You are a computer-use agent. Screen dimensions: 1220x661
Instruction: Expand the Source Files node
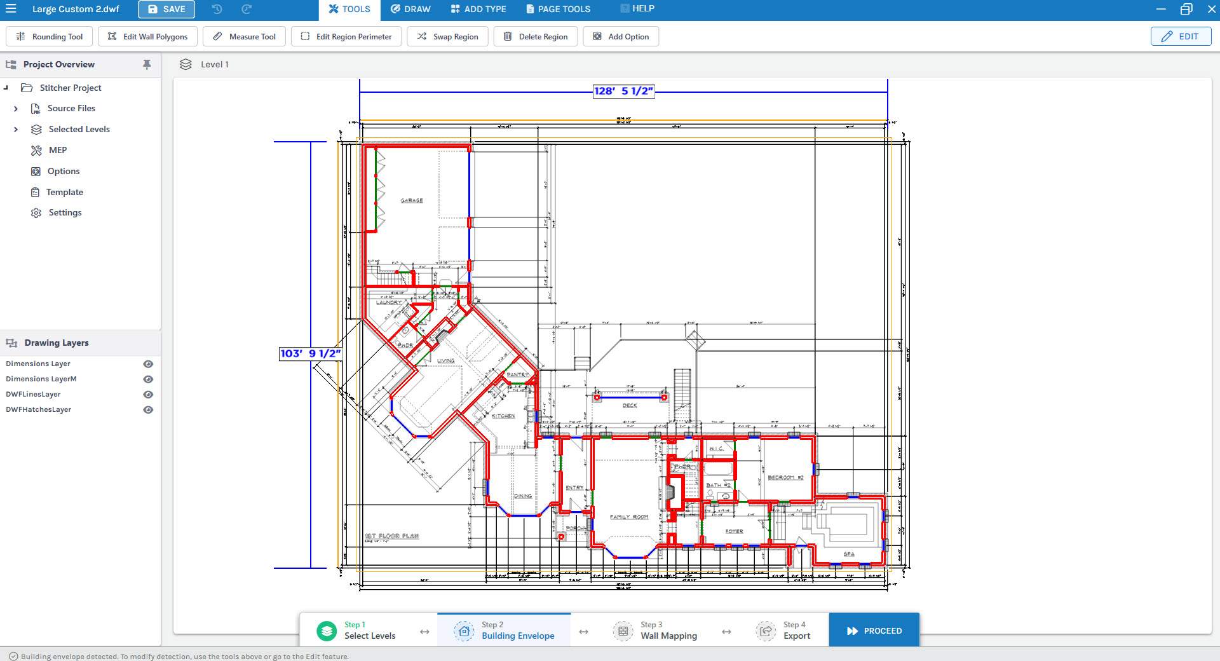16,109
